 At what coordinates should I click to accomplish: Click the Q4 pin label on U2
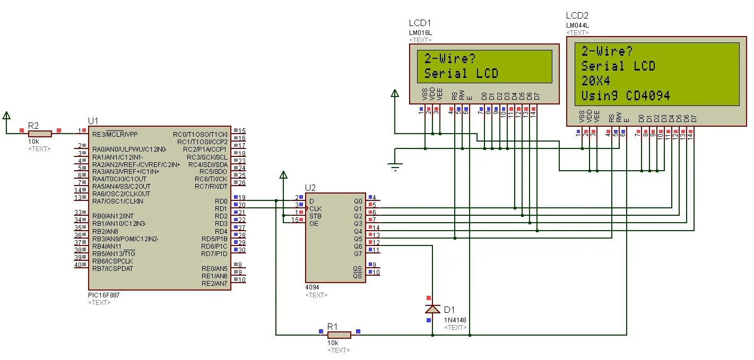(358, 231)
